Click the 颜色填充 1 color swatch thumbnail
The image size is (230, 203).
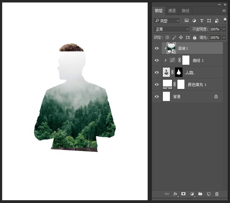(x=167, y=84)
